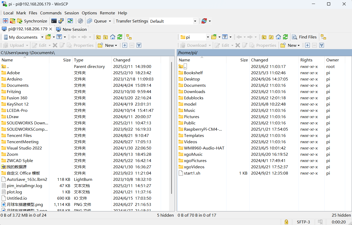Open the My documents drive dropdown

coord(42,37)
